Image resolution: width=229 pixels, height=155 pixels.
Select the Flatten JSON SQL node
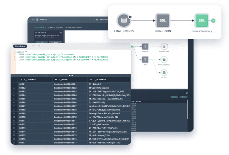(x=163, y=20)
